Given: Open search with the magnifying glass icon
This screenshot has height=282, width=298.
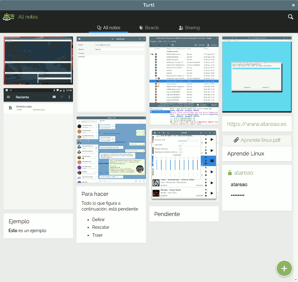Looking at the screenshot, I should [x=290, y=17].
